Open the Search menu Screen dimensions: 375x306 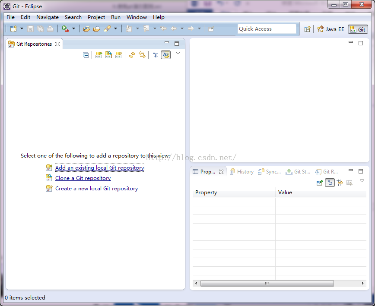73,17
